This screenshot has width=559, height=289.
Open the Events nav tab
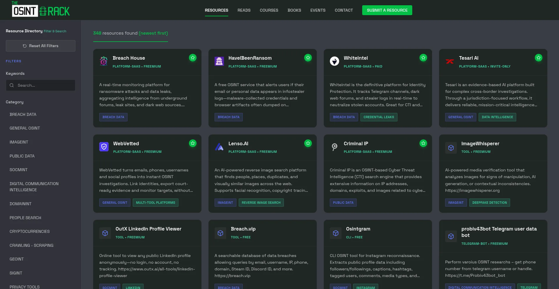[318, 10]
